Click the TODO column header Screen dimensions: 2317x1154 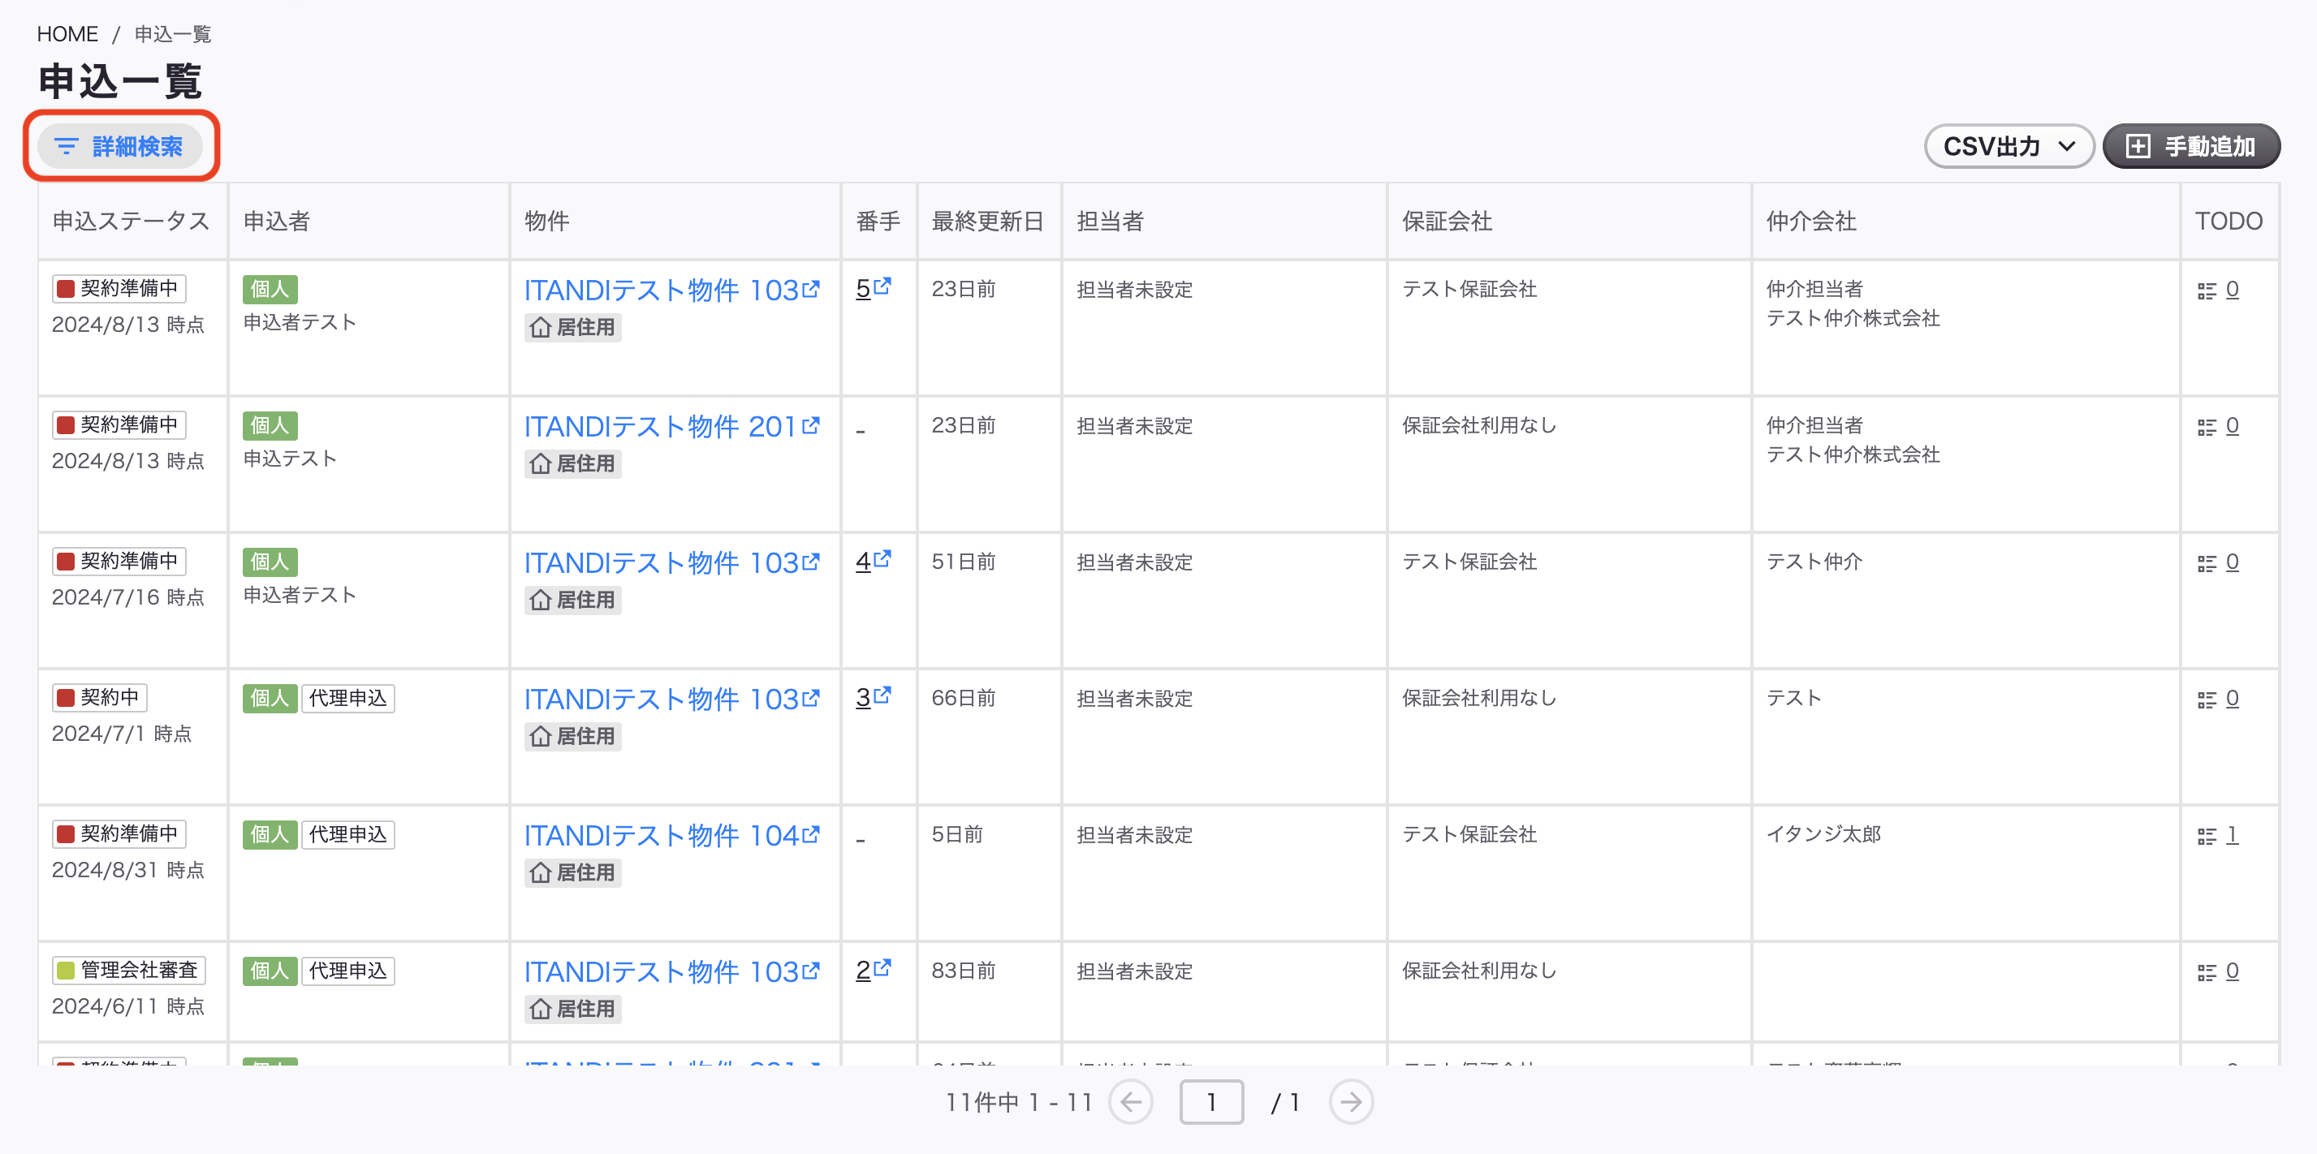point(2229,222)
